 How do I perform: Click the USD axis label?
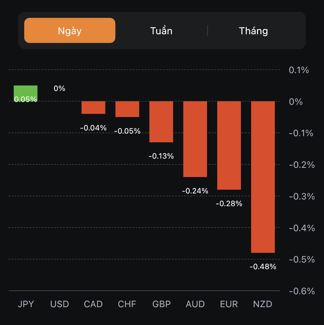[60, 304]
